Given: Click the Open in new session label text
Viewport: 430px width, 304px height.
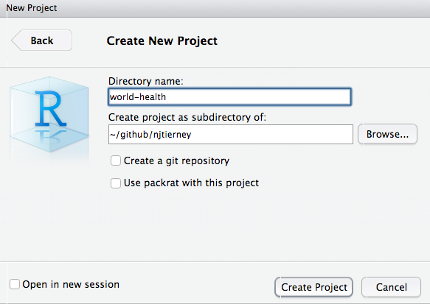Looking at the screenshot, I should point(71,284).
